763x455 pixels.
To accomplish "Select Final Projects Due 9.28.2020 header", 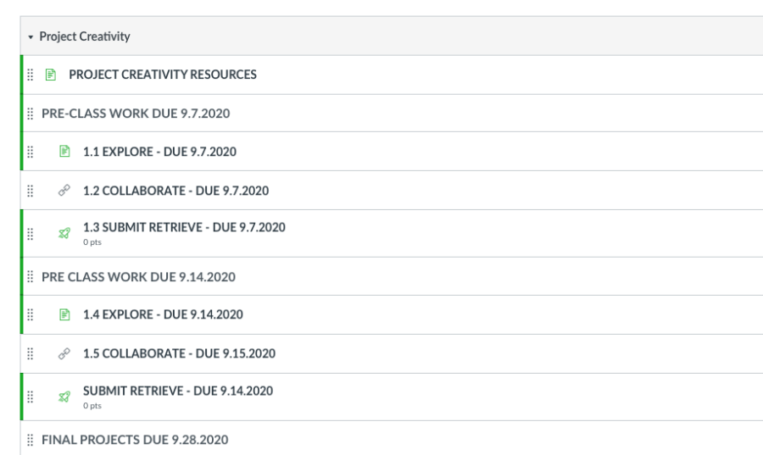I will pos(134,440).
